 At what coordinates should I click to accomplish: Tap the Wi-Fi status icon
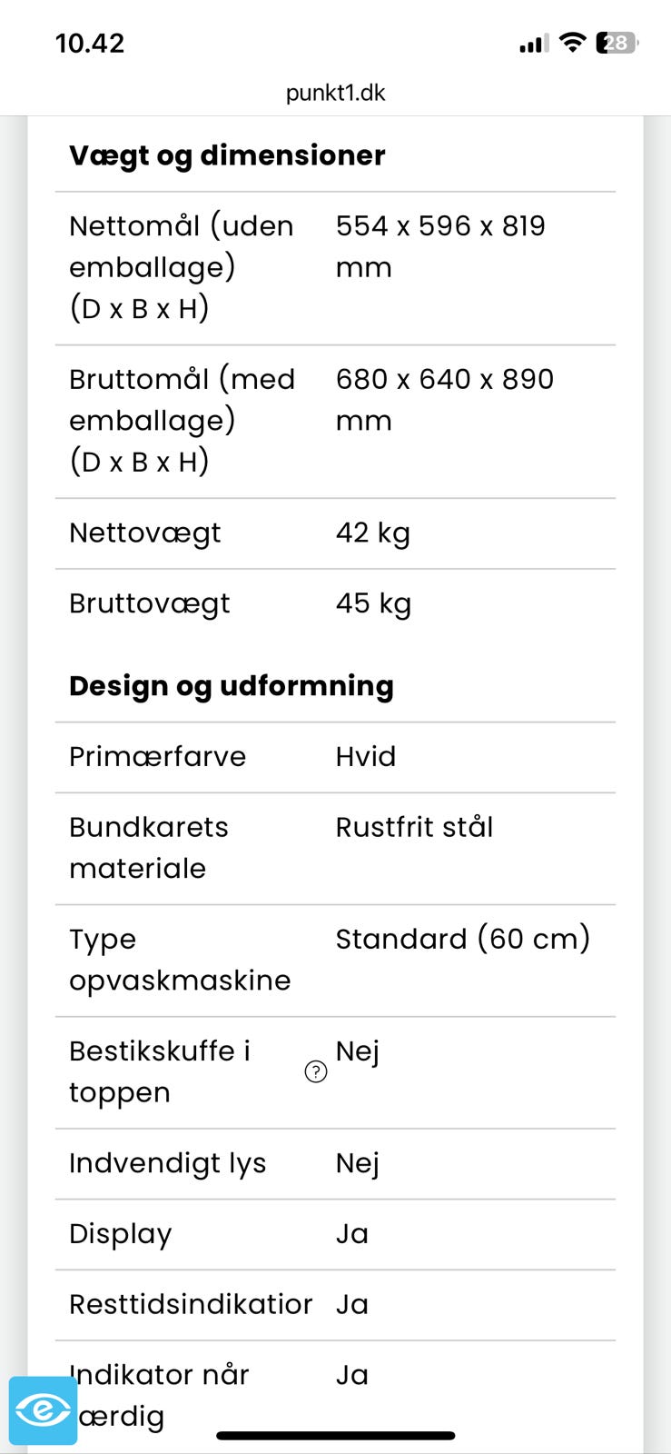(572, 42)
